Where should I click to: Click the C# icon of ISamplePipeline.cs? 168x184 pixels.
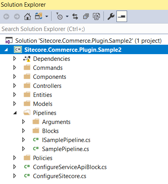point(36,140)
